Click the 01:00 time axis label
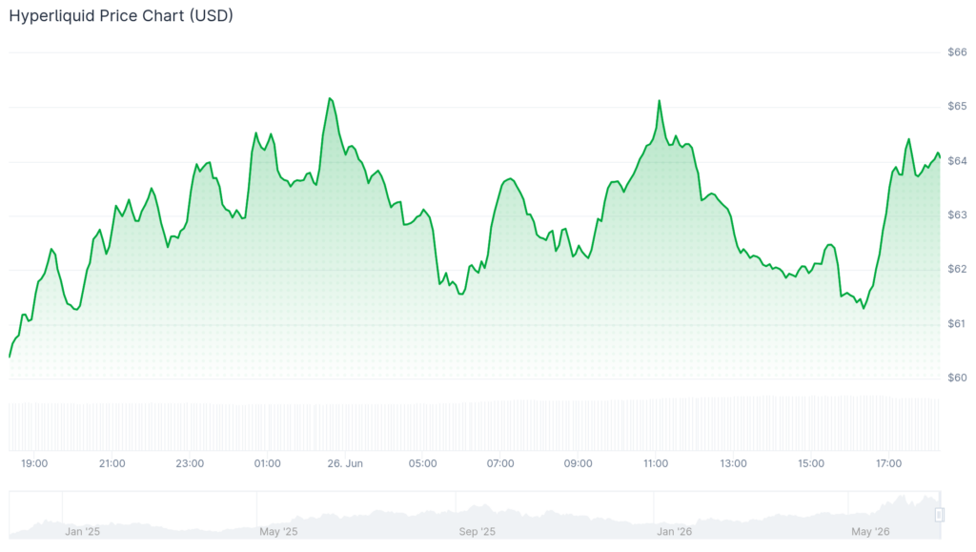This screenshot has height=552, width=976. click(267, 463)
